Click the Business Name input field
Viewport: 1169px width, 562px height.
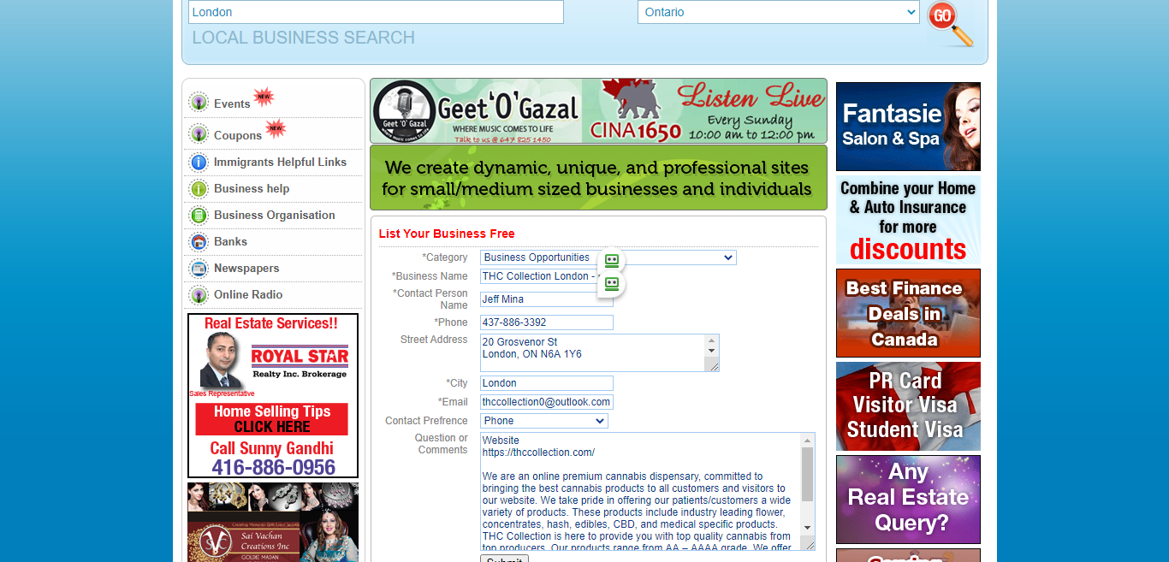(x=547, y=276)
